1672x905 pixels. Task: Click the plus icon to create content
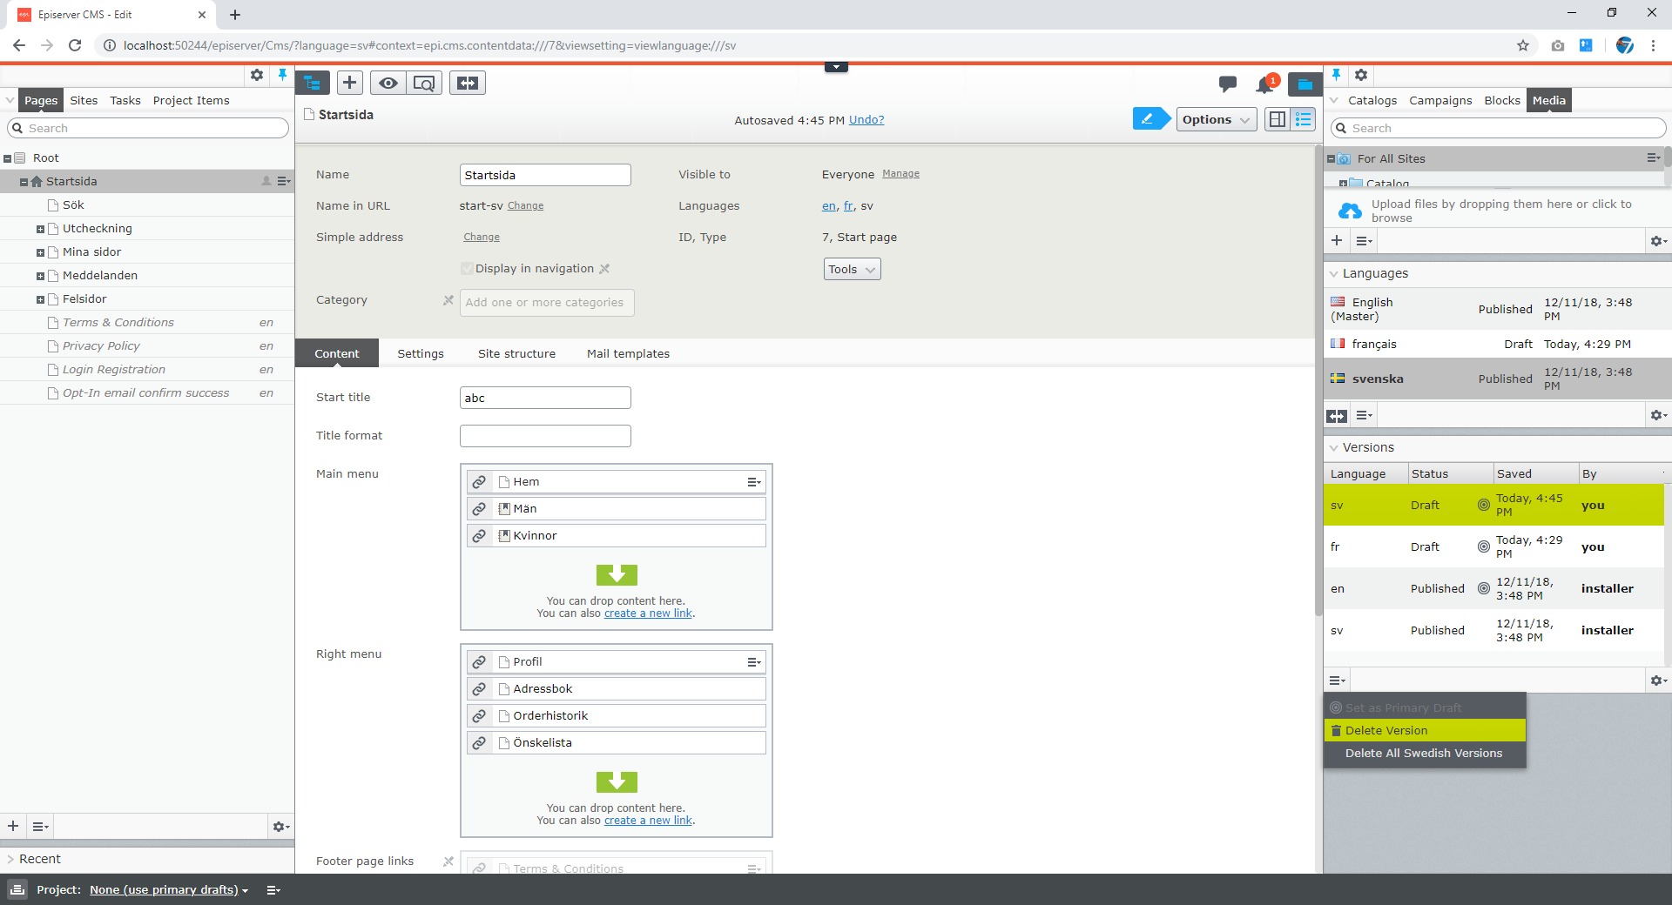point(349,83)
